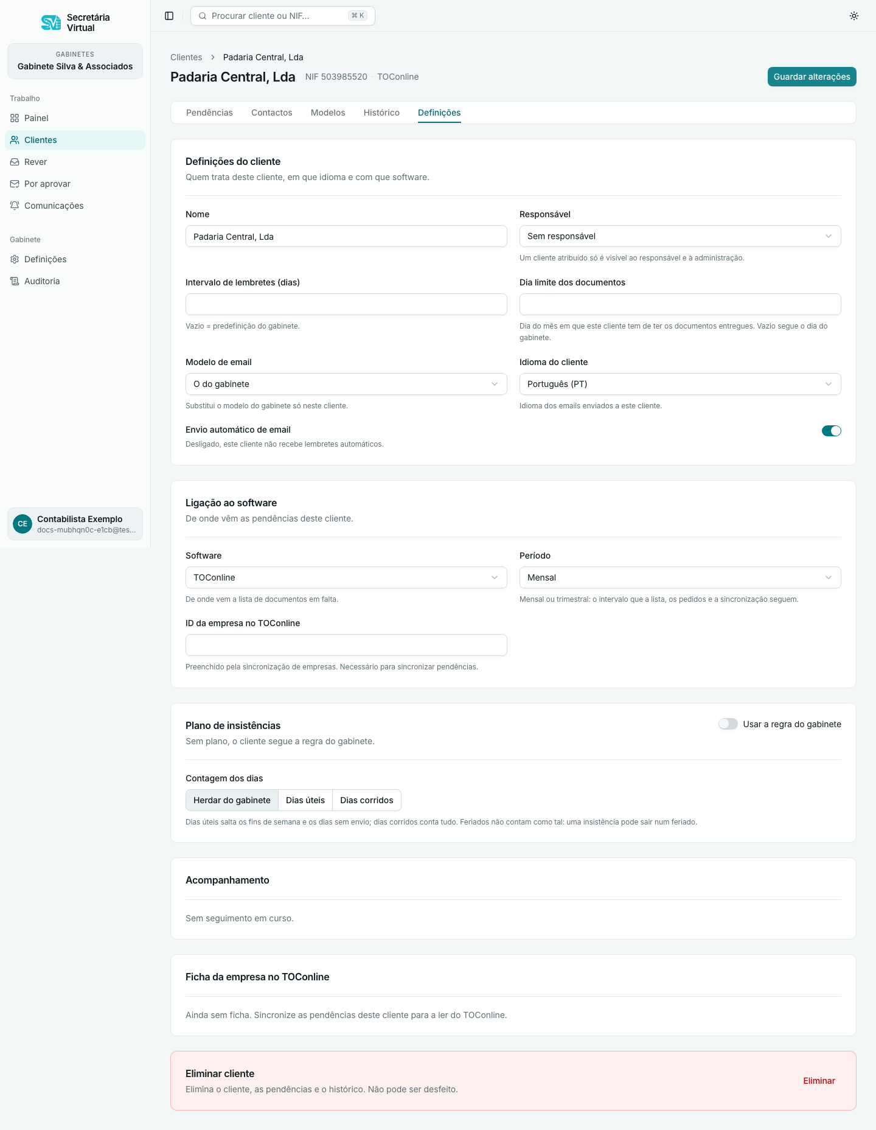Open the Modelo de email dropdown
Image resolution: width=876 pixels, height=1130 pixels.
[x=346, y=384]
